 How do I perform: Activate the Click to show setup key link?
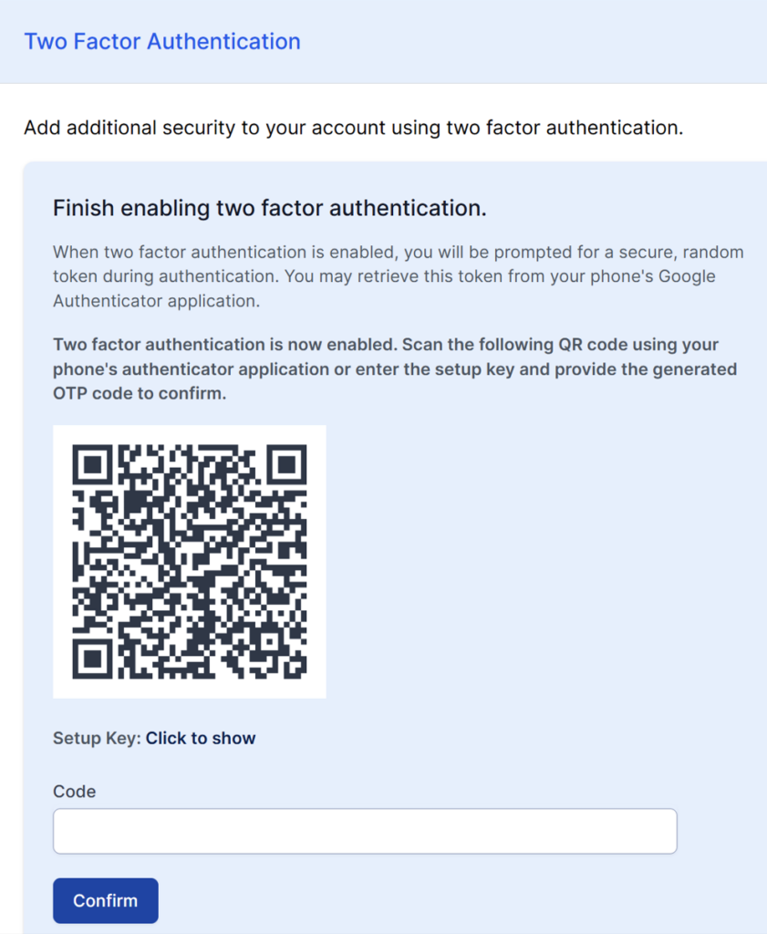[x=201, y=738]
